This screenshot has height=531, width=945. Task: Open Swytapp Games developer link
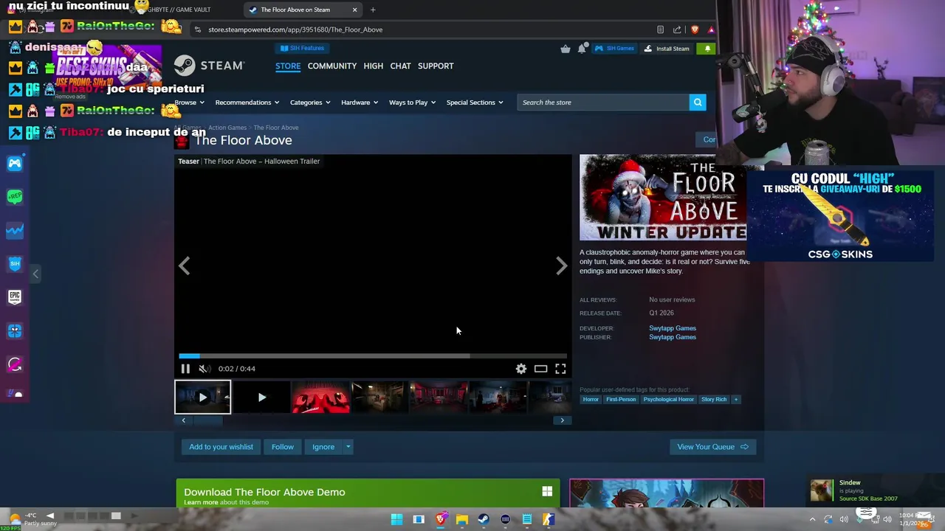click(x=673, y=328)
